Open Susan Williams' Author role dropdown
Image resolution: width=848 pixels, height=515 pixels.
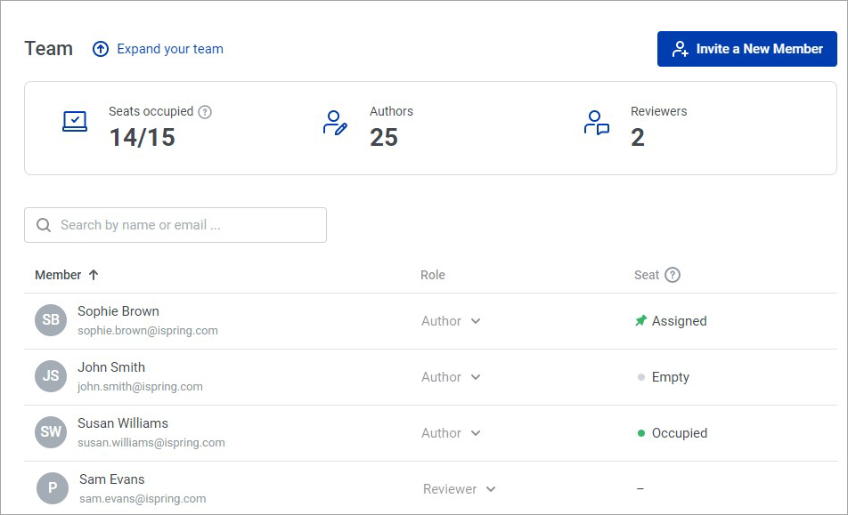451,433
